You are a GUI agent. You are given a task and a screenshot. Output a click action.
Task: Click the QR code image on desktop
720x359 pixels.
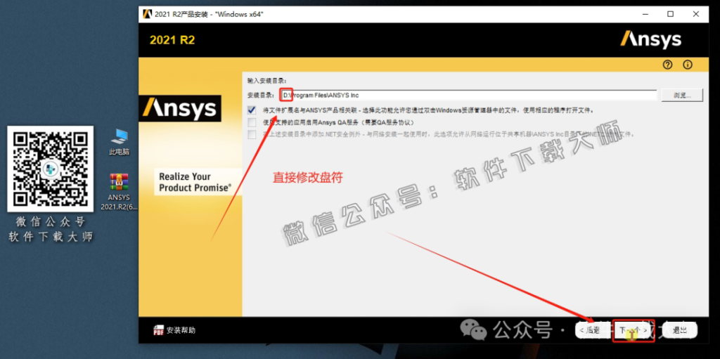coord(51,169)
